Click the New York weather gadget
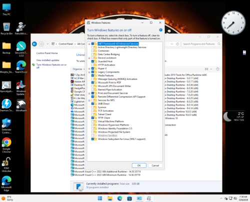Image resolution: width=250 pixels, height=202 pixels. (234, 116)
